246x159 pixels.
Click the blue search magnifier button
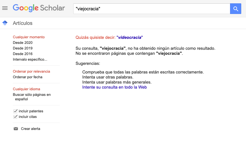coord(235,9)
